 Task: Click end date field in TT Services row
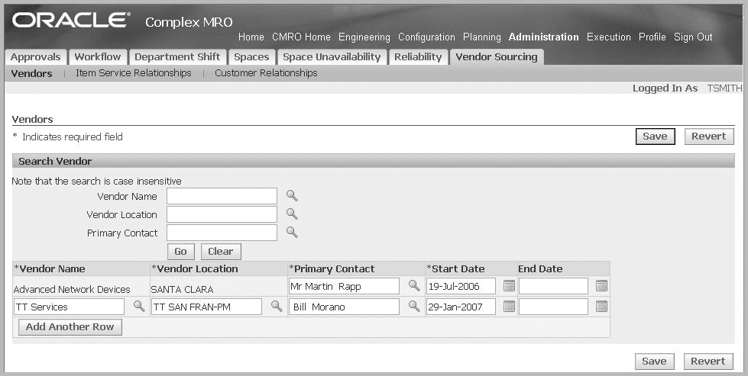[553, 307]
